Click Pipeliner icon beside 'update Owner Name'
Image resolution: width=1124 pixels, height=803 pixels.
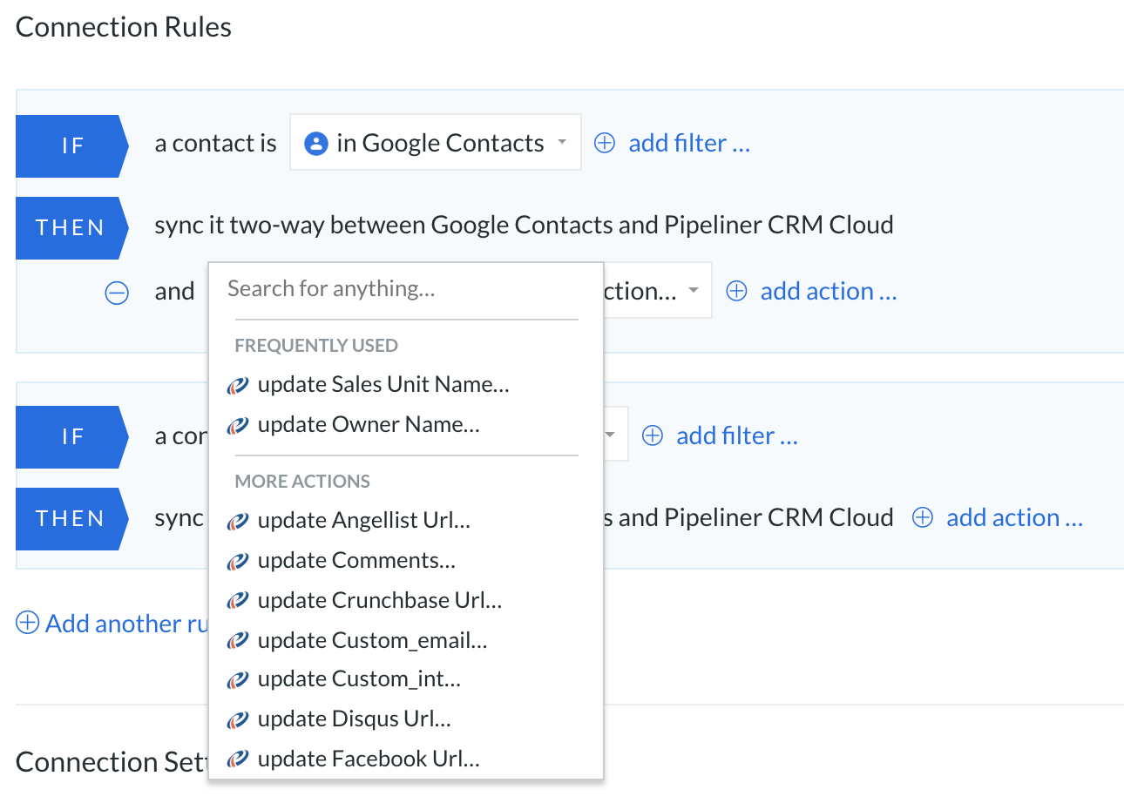pos(238,426)
